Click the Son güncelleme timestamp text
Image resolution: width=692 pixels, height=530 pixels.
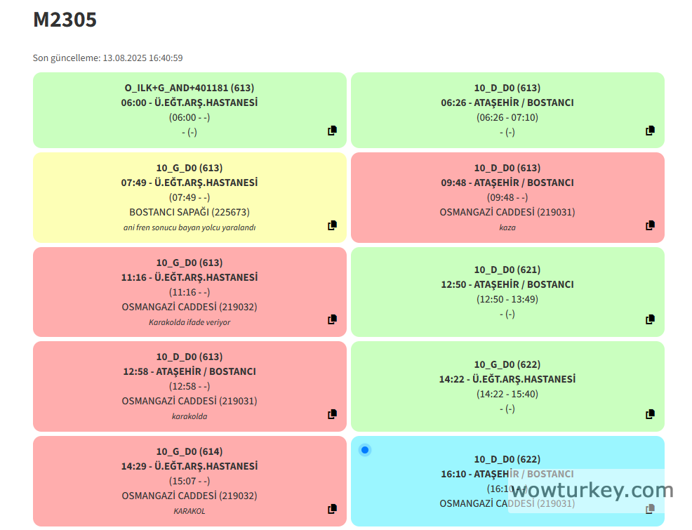108,58
